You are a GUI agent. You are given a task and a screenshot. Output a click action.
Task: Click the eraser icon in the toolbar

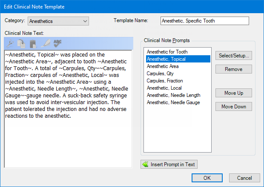click(45, 43)
